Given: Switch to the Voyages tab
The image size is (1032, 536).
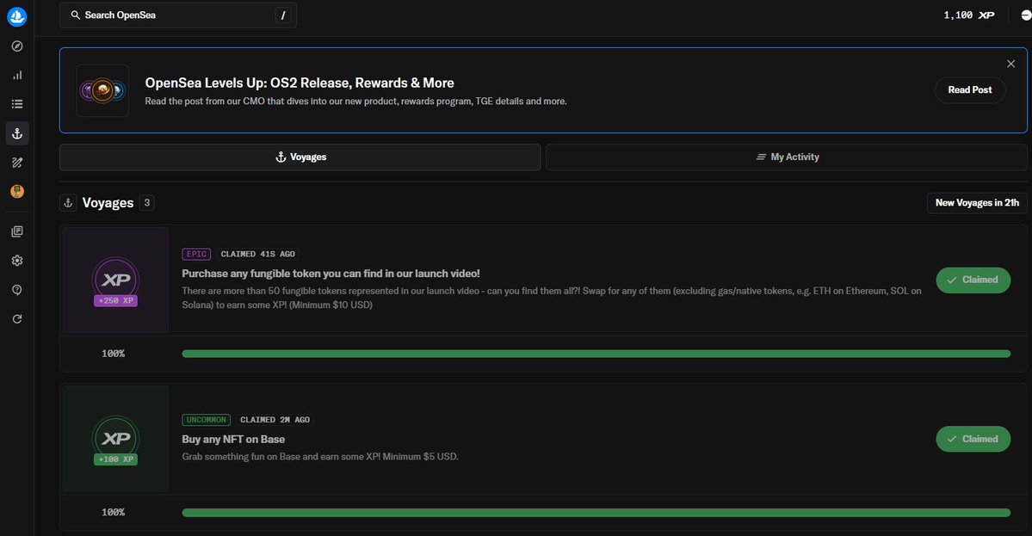Looking at the screenshot, I should [x=300, y=157].
